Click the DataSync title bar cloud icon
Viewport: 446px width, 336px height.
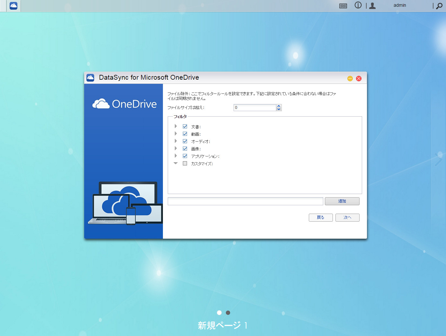[90, 78]
